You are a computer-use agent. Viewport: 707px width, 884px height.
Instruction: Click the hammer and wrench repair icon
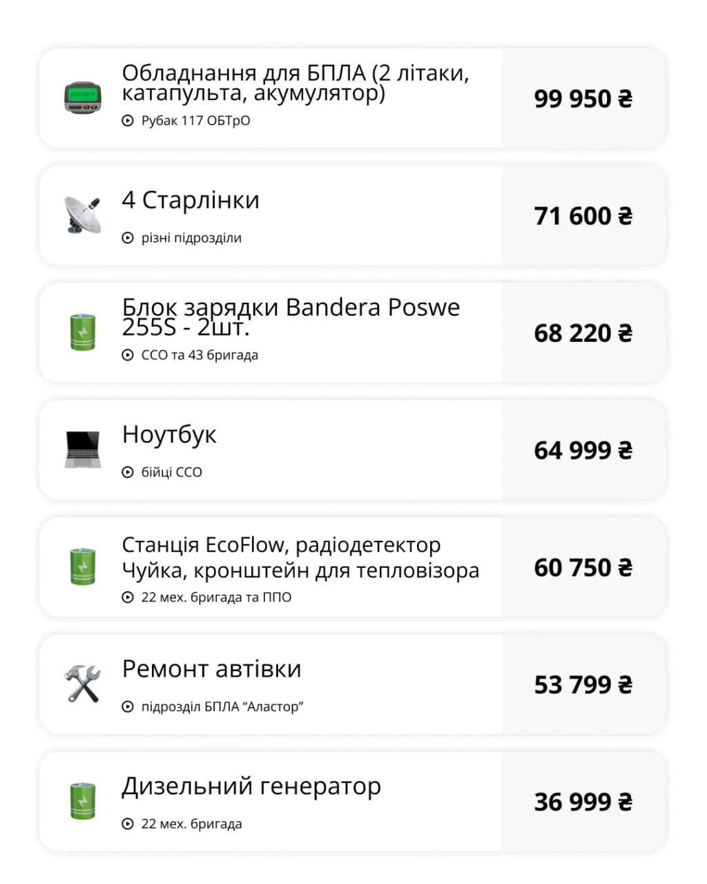click(83, 684)
